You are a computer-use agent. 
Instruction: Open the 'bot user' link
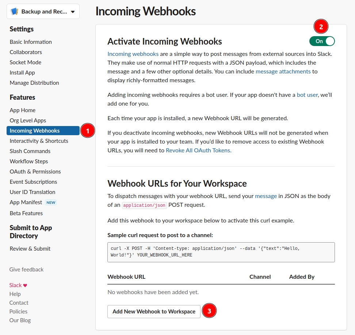[307, 95]
